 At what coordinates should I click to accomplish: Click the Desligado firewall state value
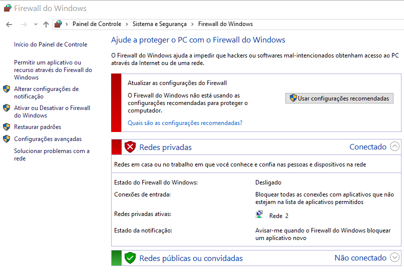268,182
